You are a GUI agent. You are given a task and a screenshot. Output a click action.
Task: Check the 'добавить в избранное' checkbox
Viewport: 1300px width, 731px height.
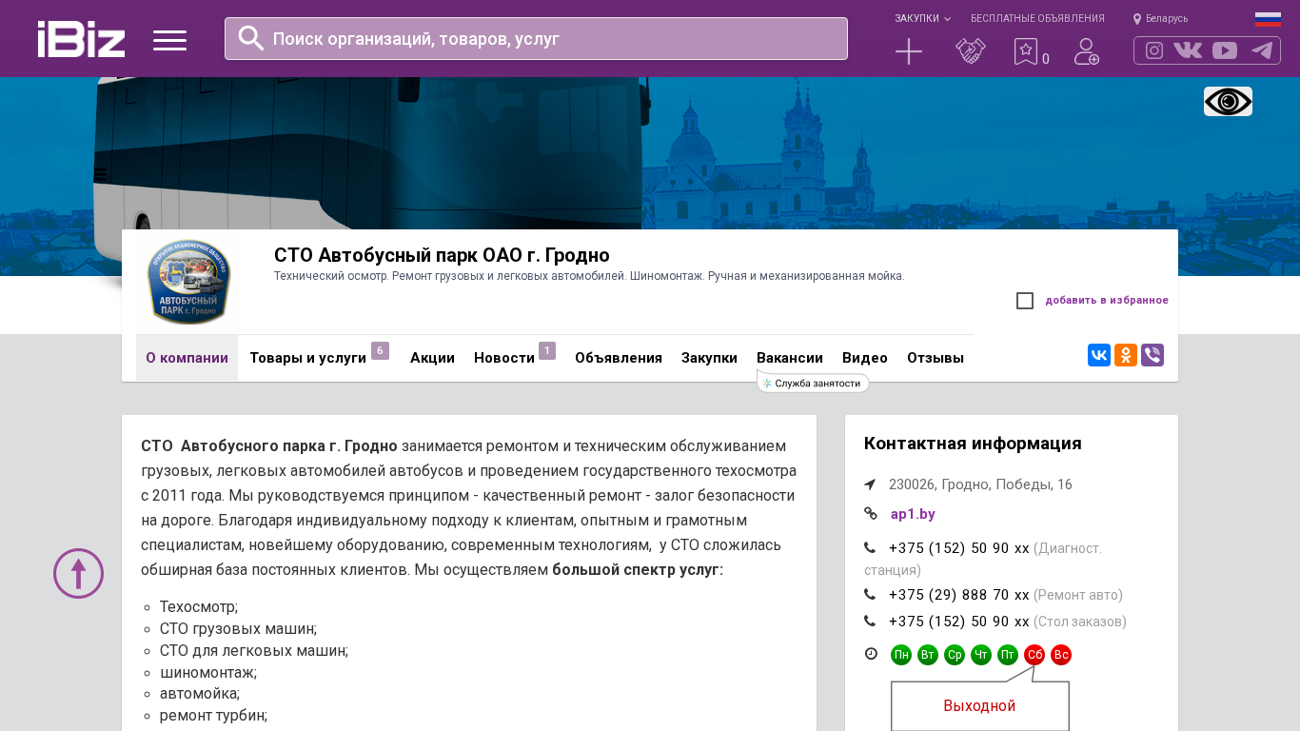[1025, 301]
